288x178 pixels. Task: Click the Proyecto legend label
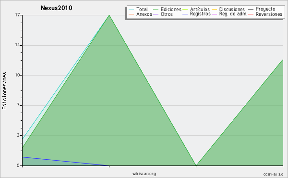(x=265, y=9)
